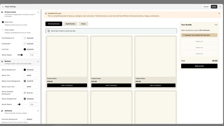Open the Summary Background color swatch
The width and height of the screenshot is (224, 126).
point(25,119)
